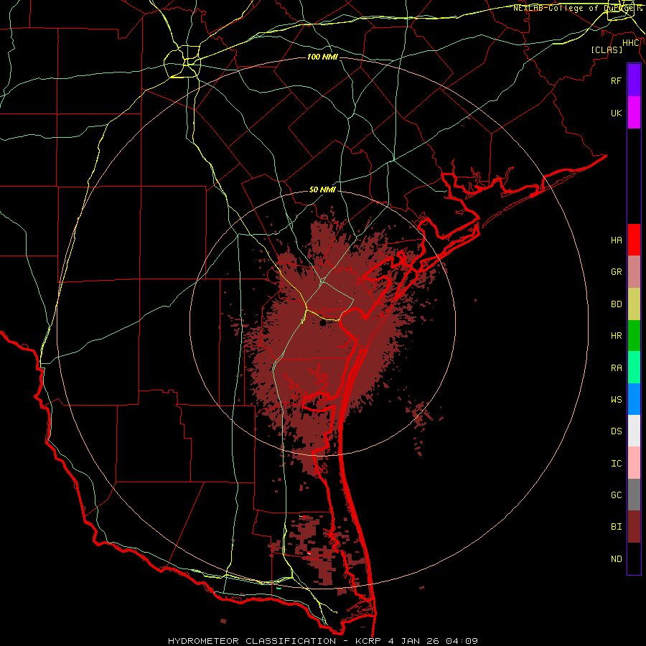This screenshot has width=646, height=646.
Task: Click the '[CLAS]' label above legend
Action: (607, 50)
